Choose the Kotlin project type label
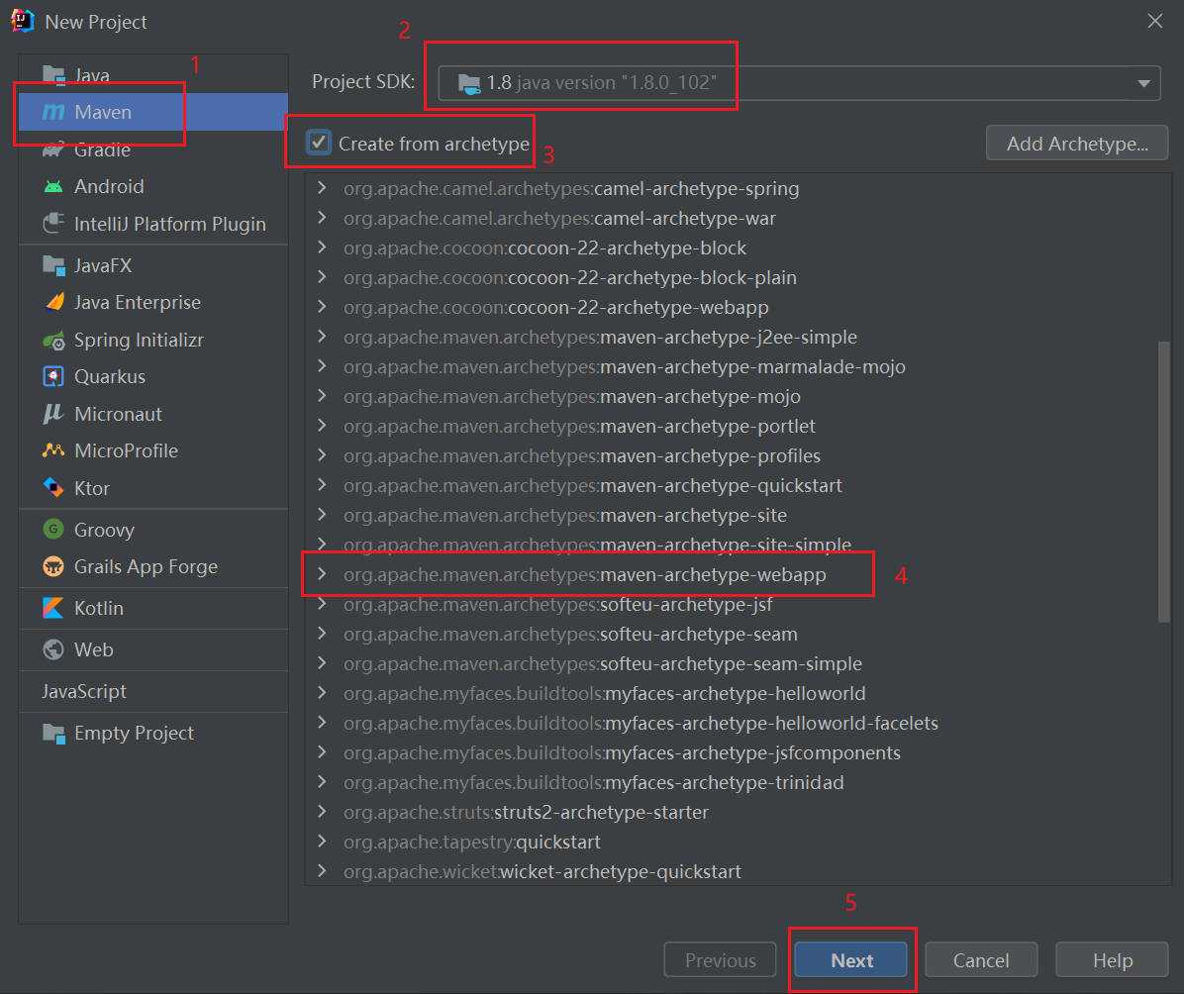The width and height of the screenshot is (1184, 994). pos(99,608)
